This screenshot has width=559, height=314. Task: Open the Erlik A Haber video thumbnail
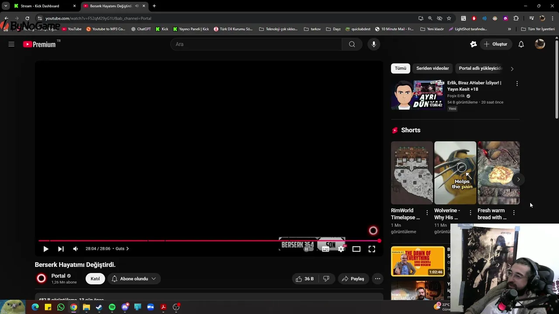click(418, 95)
